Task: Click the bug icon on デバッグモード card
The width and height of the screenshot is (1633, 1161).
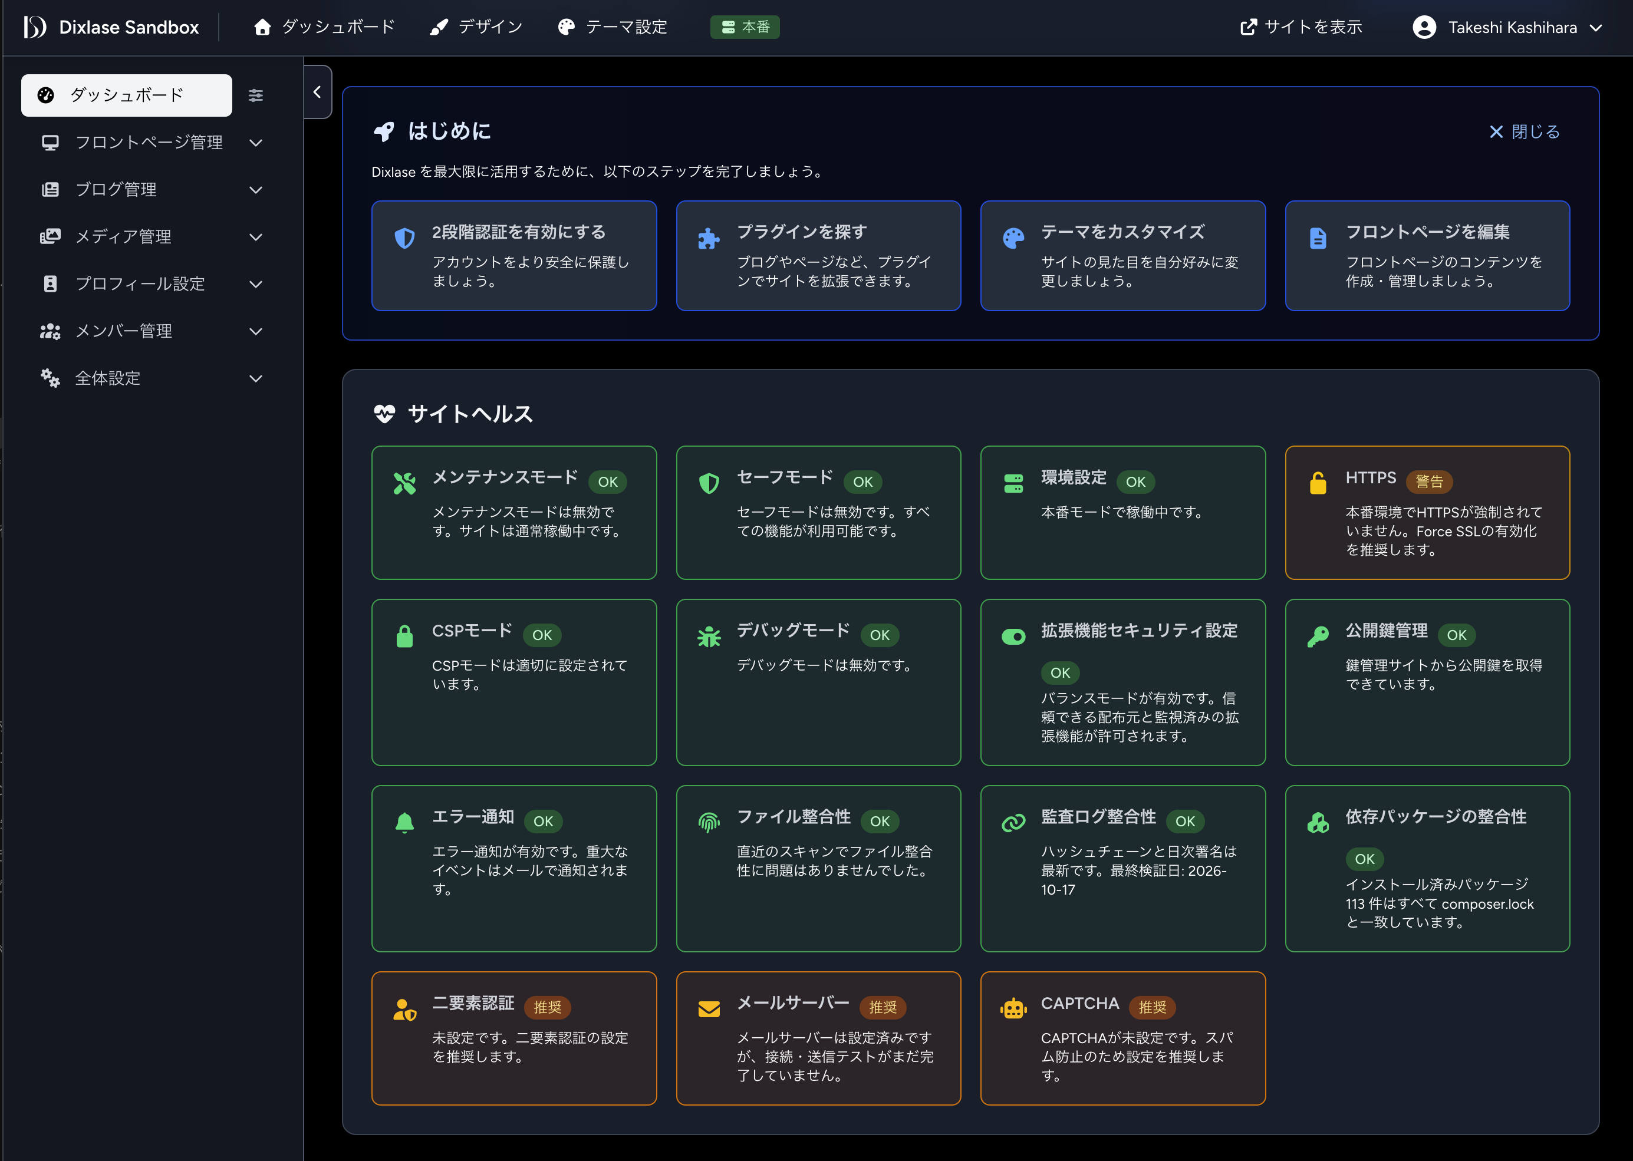Action: (x=709, y=636)
